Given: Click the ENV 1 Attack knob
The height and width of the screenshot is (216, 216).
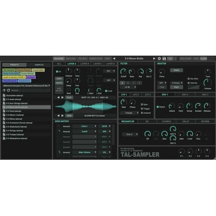Looking at the screenshot, I should [172, 106].
